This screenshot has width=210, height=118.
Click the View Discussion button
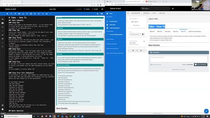[x=135, y=34]
